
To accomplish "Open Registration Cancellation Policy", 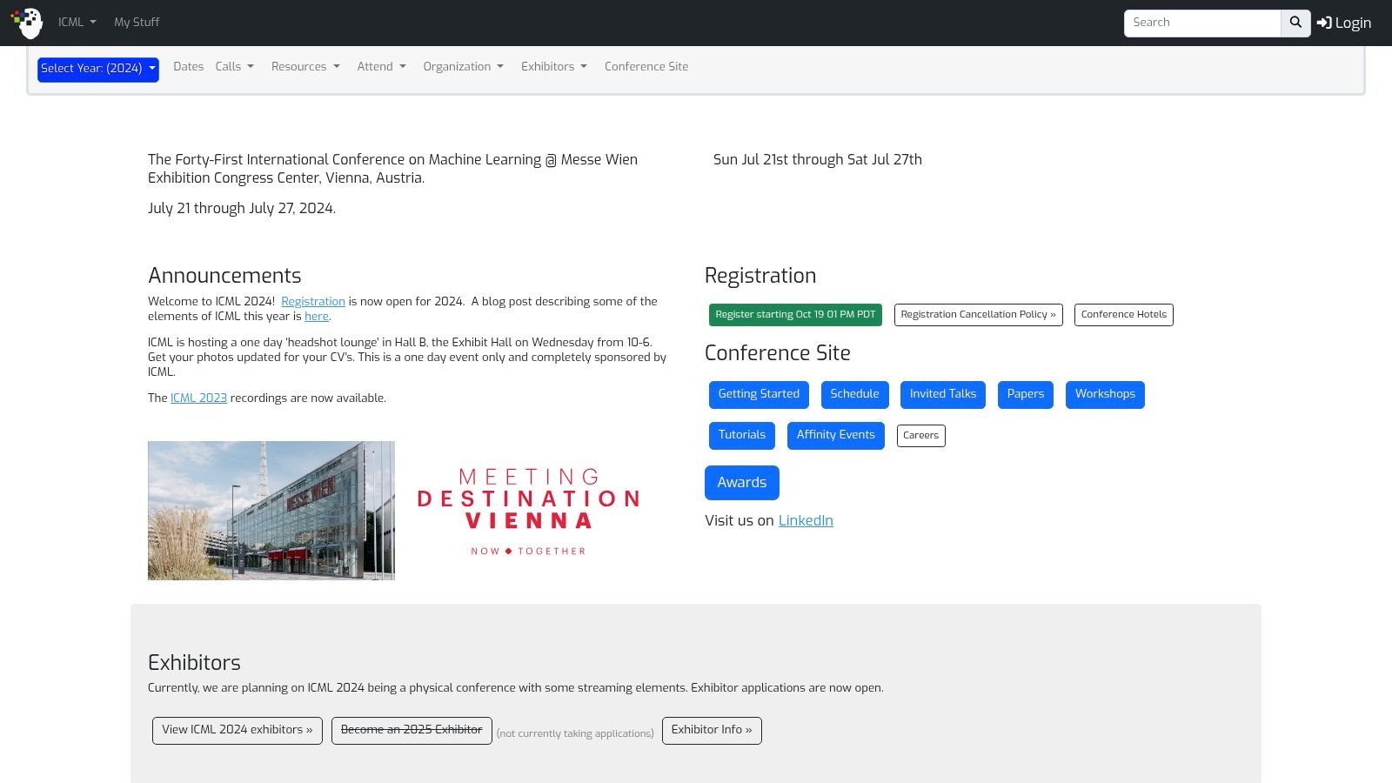I will [x=978, y=315].
